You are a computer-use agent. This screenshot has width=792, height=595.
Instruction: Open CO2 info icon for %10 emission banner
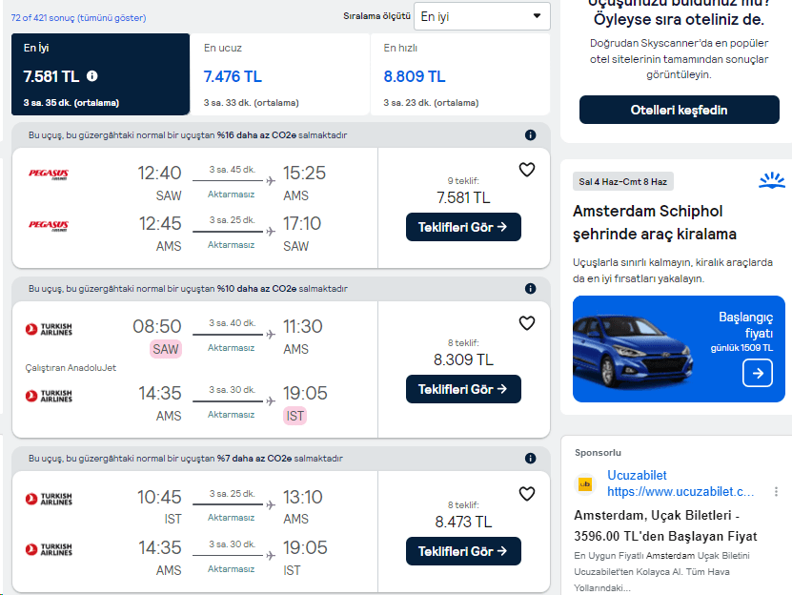click(x=531, y=289)
